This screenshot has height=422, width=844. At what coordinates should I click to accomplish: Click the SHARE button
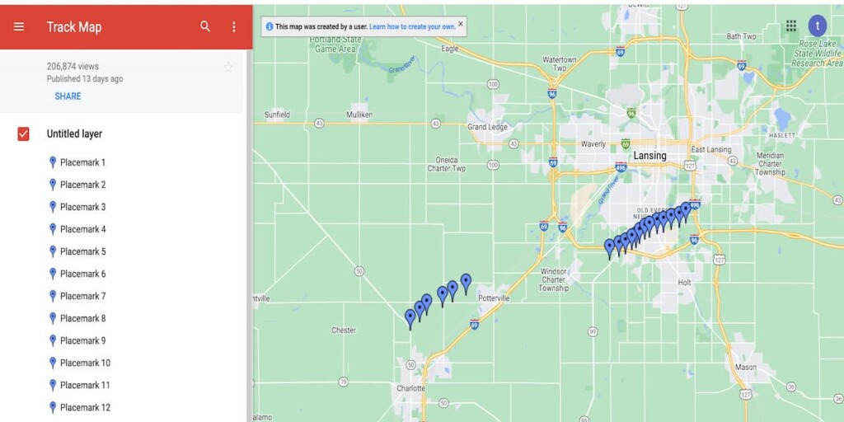(68, 96)
